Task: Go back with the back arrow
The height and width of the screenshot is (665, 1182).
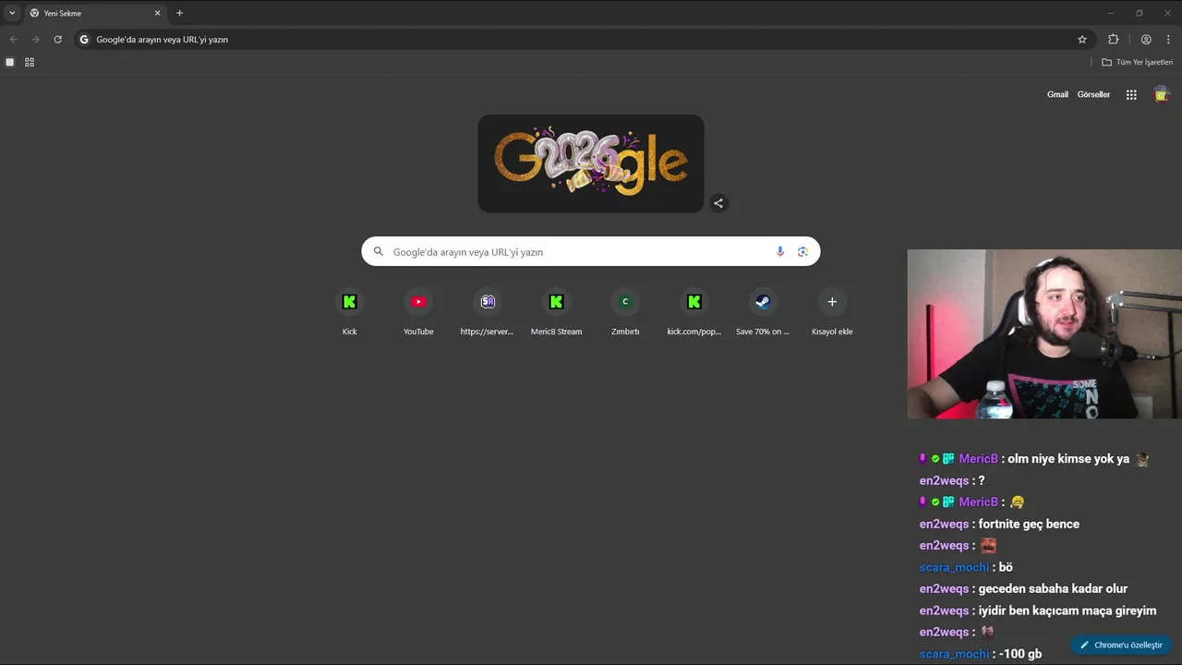Action: click(13, 40)
